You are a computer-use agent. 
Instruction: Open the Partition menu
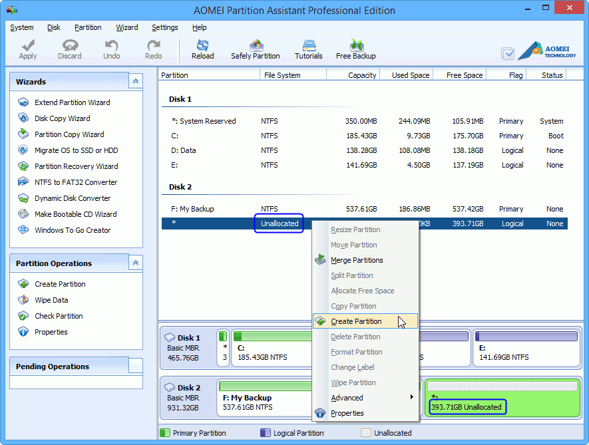point(88,27)
